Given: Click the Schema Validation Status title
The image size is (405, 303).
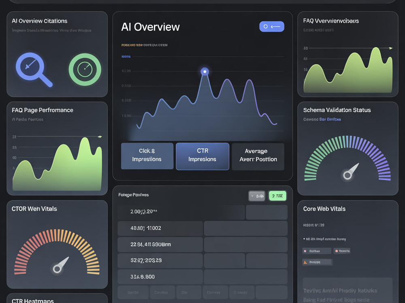Looking at the screenshot, I should tap(337, 110).
